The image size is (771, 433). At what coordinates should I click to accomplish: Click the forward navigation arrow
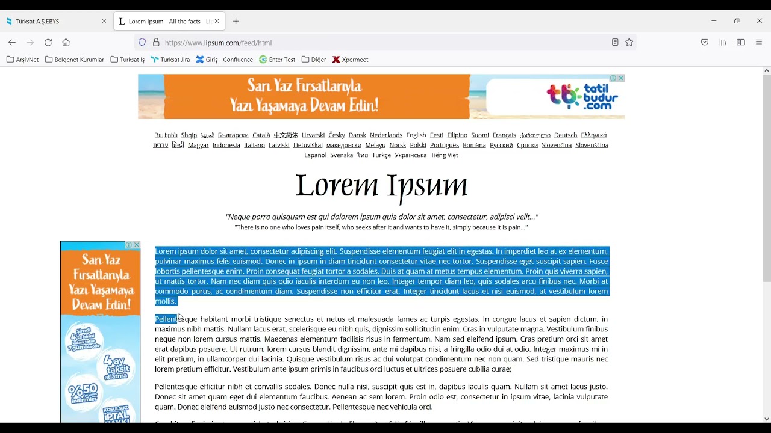[x=30, y=43]
